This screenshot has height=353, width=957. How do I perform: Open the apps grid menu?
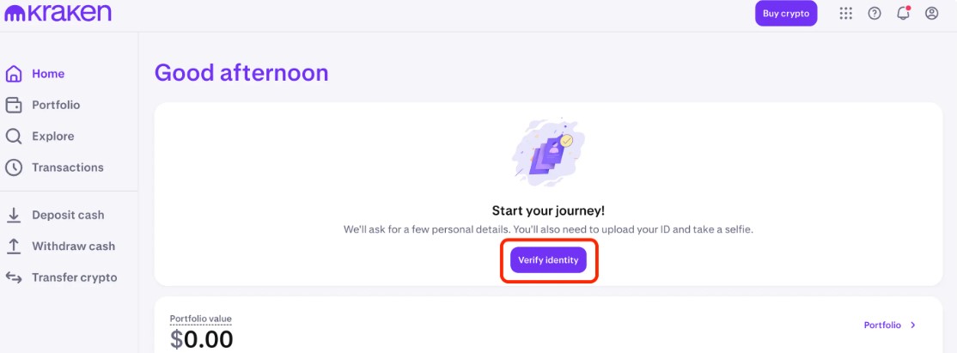point(846,14)
